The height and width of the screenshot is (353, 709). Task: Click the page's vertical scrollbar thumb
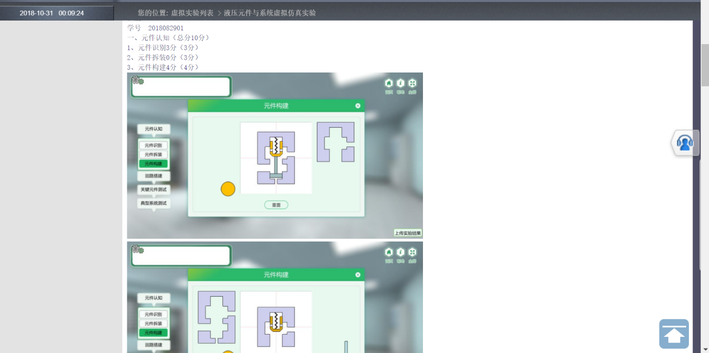pyautogui.click(x=705, y=65)
